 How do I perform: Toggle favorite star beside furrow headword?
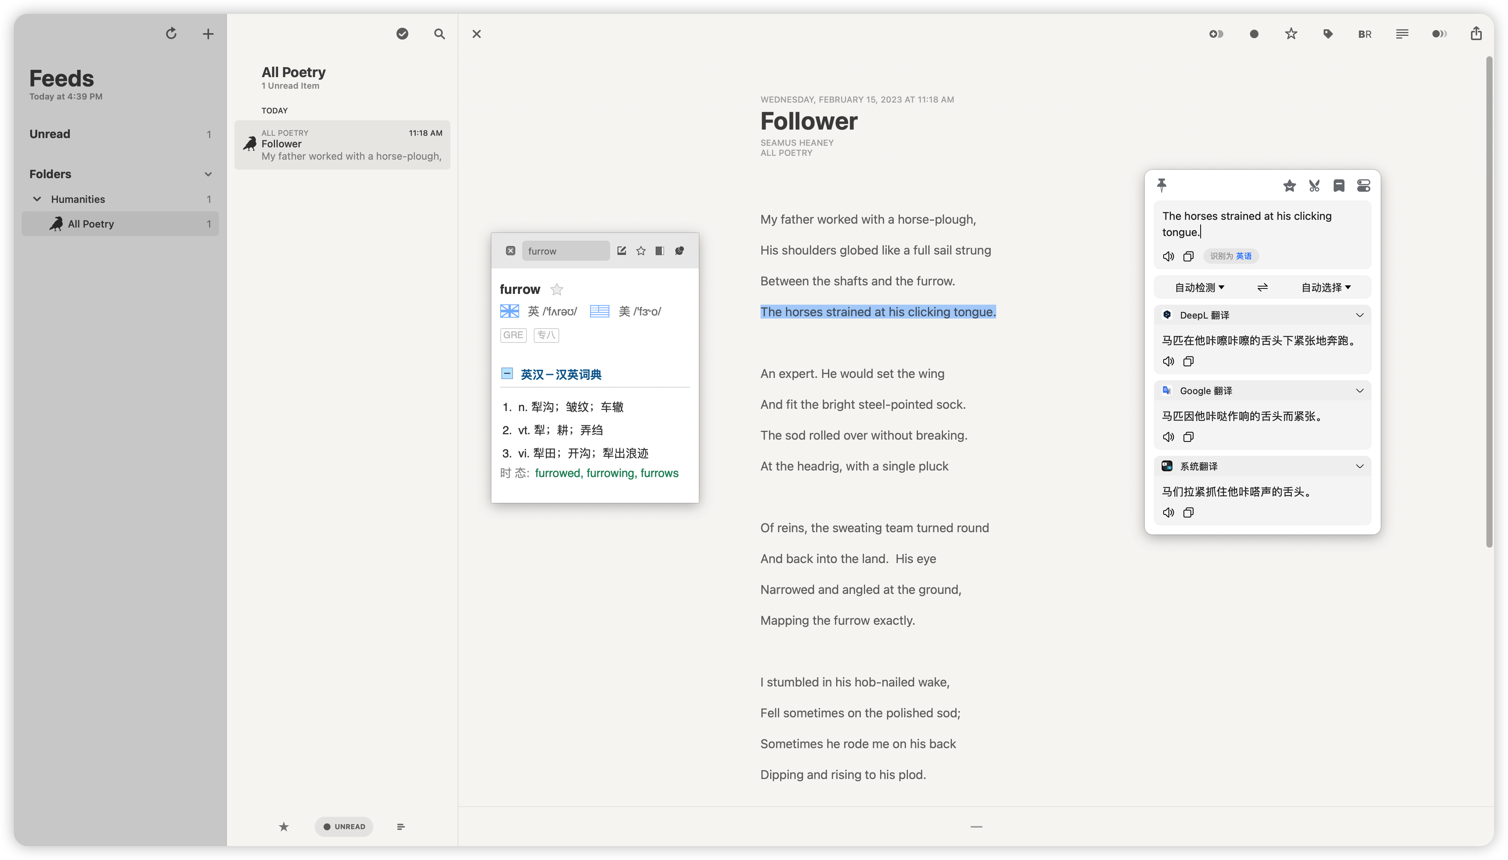tap(557, 289)
